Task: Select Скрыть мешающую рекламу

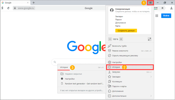Action: tap(130, 56)
